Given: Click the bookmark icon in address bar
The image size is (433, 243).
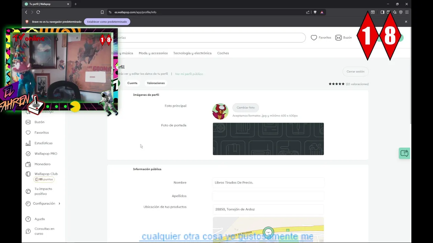Looking at the screenshot, I should pos(102,12).
